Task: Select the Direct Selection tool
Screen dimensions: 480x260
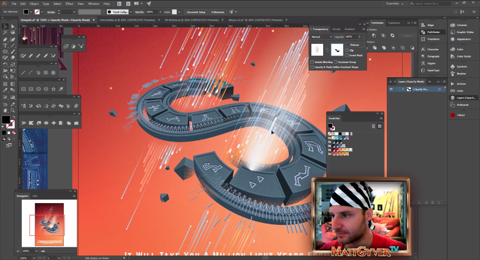Action: click(13, 26)
